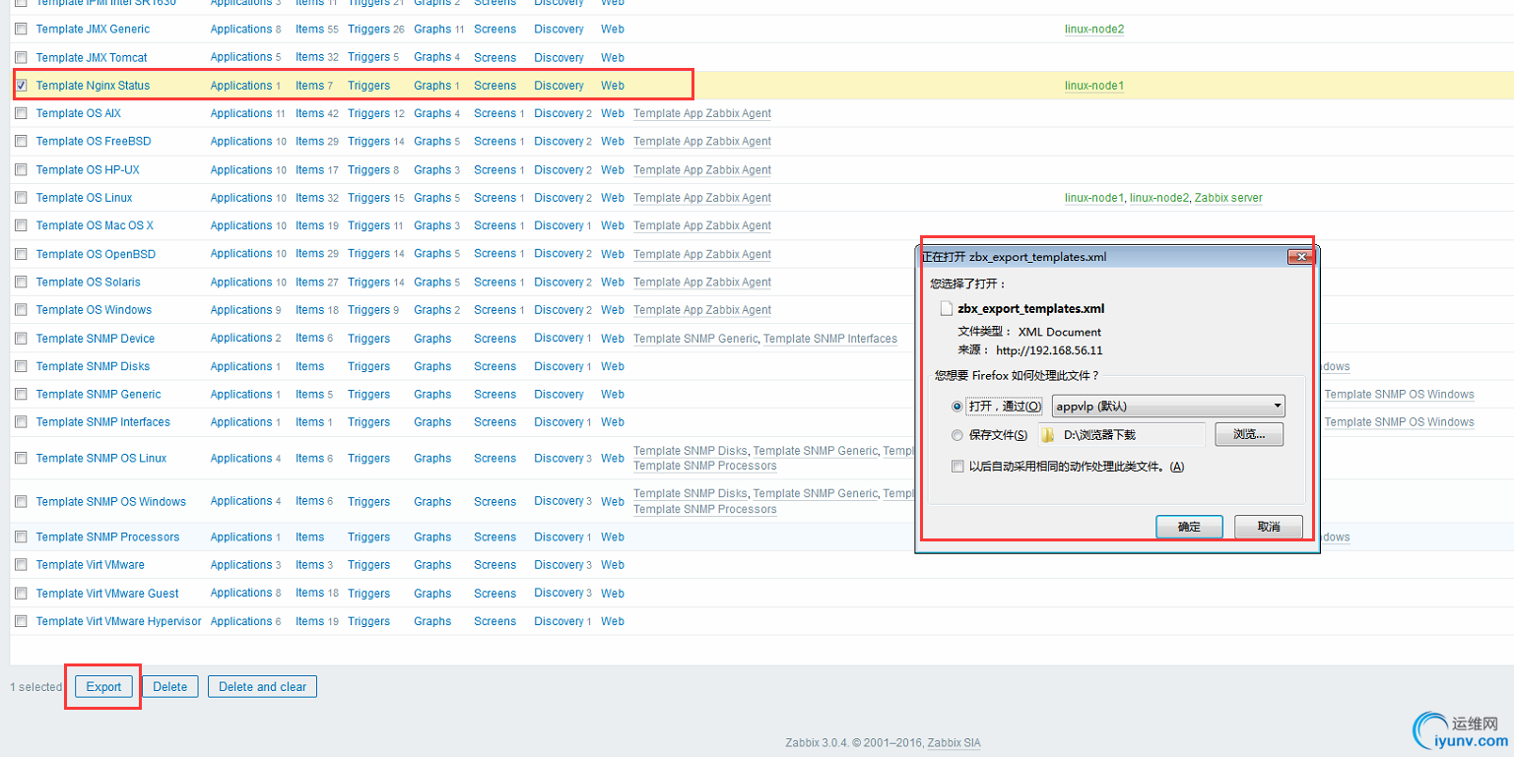Image resolution: width=1514 pixels, height=757 pixels.
Task: Open Template SNMP Generic link in SNMP Device row
Action: [695, 339]
